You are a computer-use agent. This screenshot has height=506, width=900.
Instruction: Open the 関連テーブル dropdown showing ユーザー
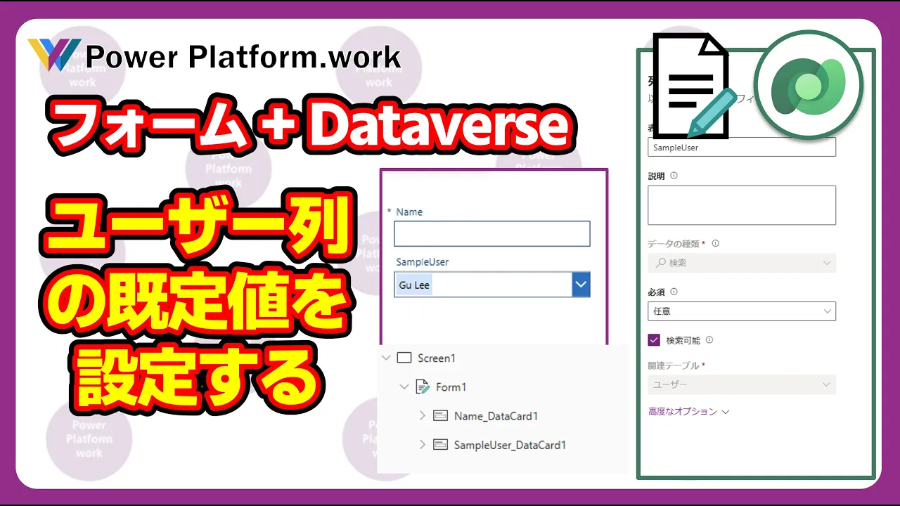pyautogui.click(x=741, y=384)
